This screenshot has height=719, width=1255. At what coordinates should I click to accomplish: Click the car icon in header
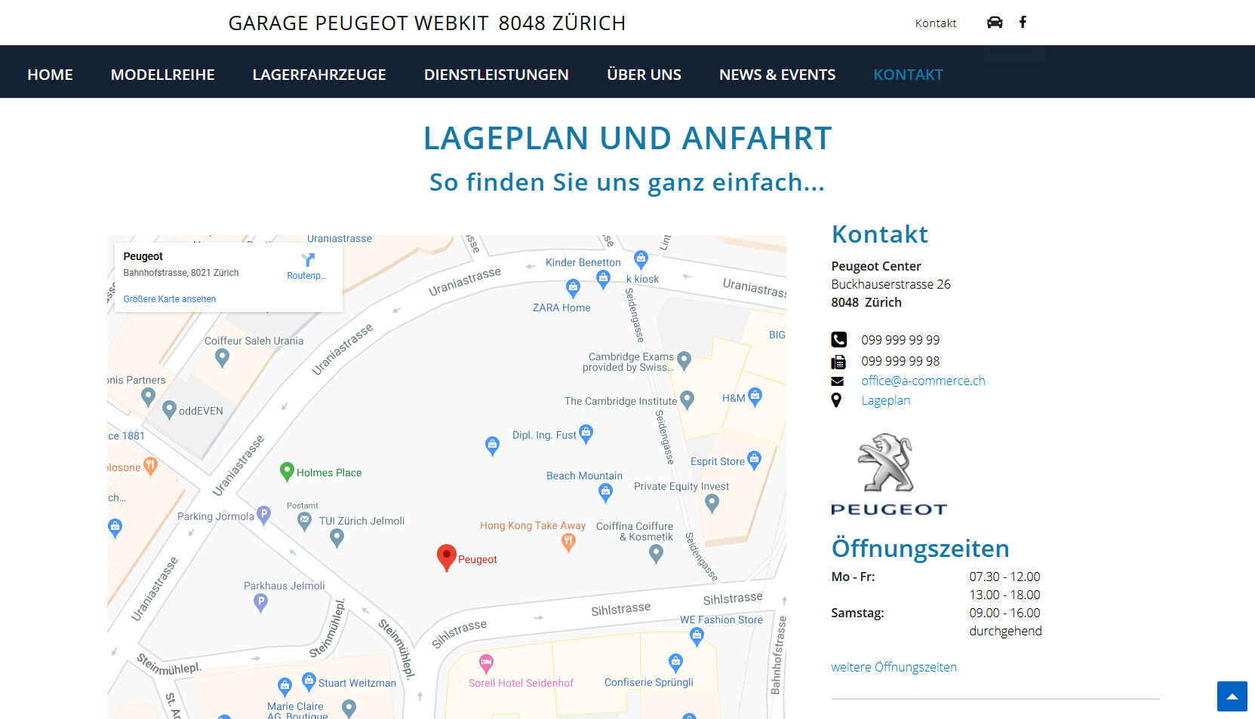click(x=995, y=22)
